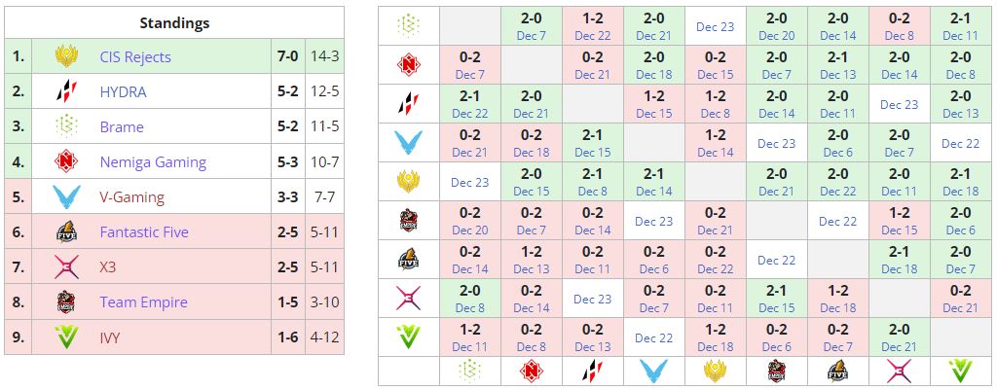Click HYDRA logo in crosstable's bottom row
Image resolution: width=997 pixels, height=390 pixels.
[x=592, y=371]
